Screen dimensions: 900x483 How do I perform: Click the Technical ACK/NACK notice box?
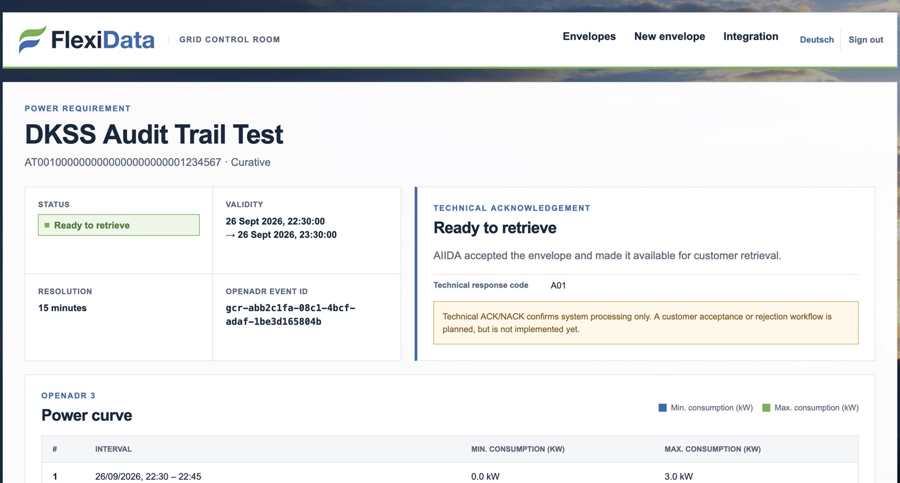[x=646, y=323]
